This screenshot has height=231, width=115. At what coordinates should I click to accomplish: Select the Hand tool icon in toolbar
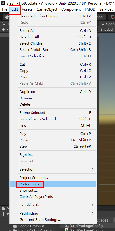click(7, 17)
